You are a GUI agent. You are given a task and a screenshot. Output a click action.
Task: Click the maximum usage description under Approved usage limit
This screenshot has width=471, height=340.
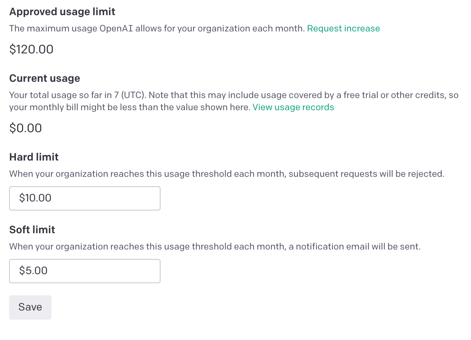click(x=157, y=29)
